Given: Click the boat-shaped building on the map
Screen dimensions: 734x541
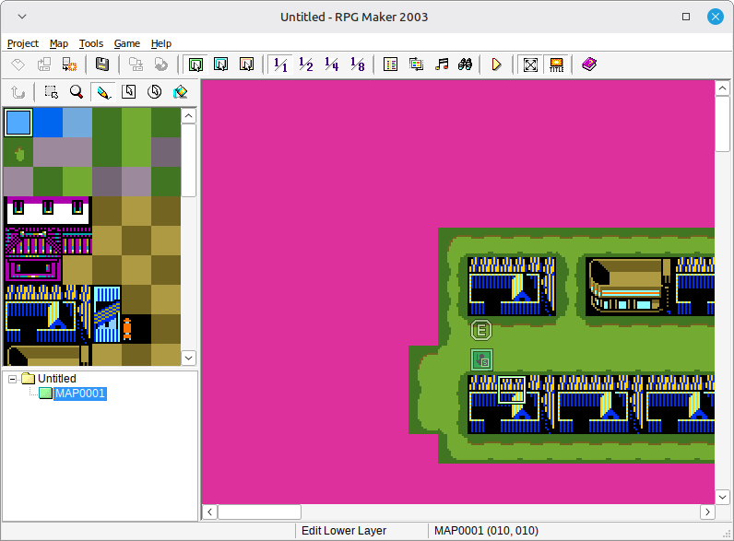Looking at the screenshot, I should (x=630, y=286).
